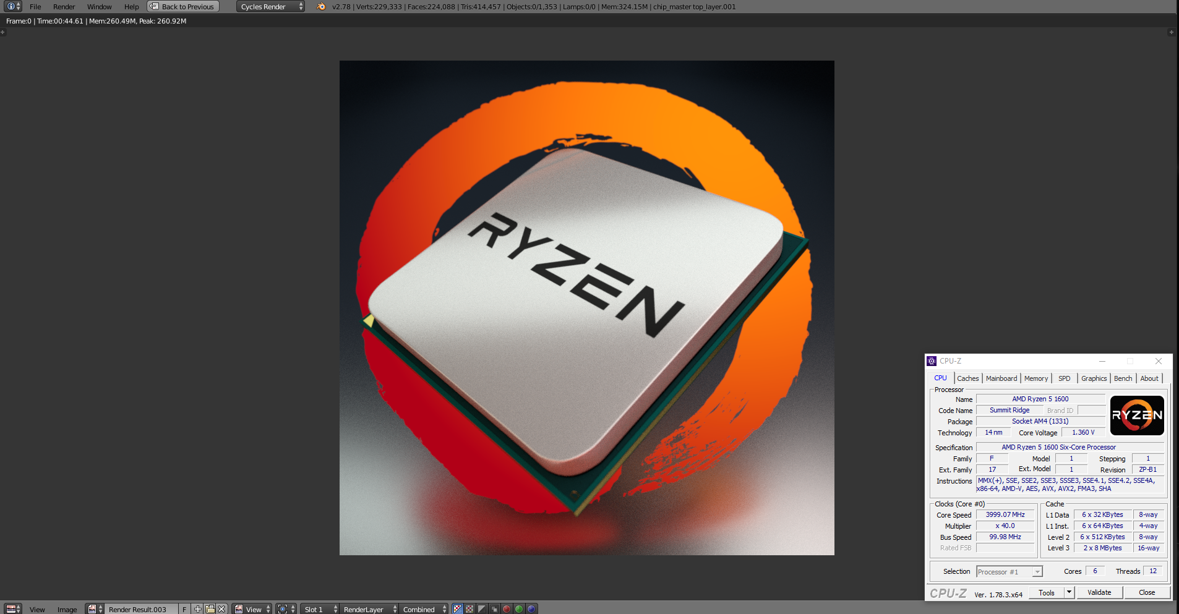Click the render stats Frame:0 Time text

point(96,21)
